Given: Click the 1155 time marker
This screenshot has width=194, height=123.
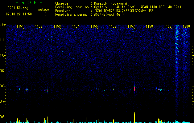Looking at the screenshot, I should 94,26.
